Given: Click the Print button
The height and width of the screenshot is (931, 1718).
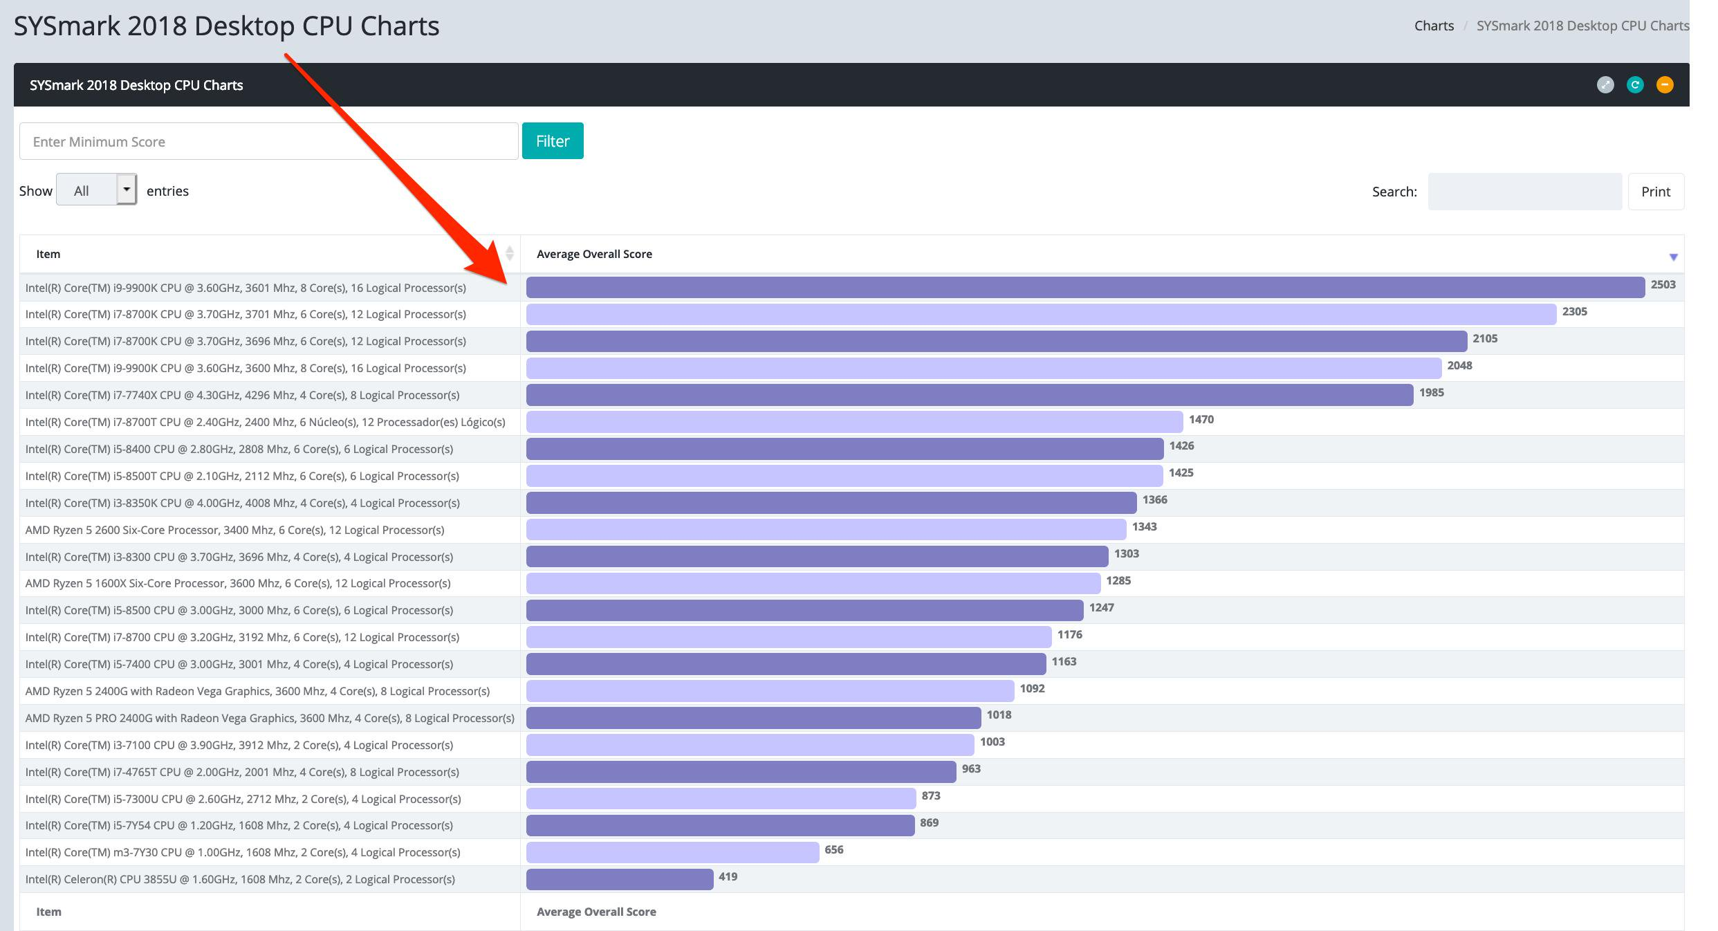Looking at the screenshot, I should coord(1656,192).
